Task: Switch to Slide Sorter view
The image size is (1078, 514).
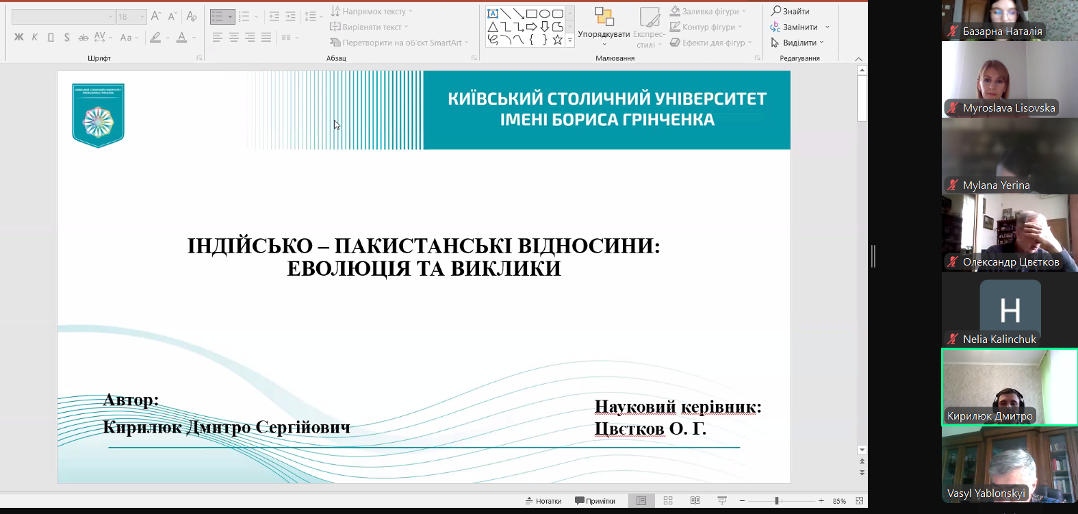Action: tap(668, 501)
